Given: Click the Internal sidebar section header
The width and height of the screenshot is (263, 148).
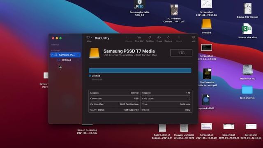Looking at the screenshot, I should pyautogui.click(x=55, y=45).
